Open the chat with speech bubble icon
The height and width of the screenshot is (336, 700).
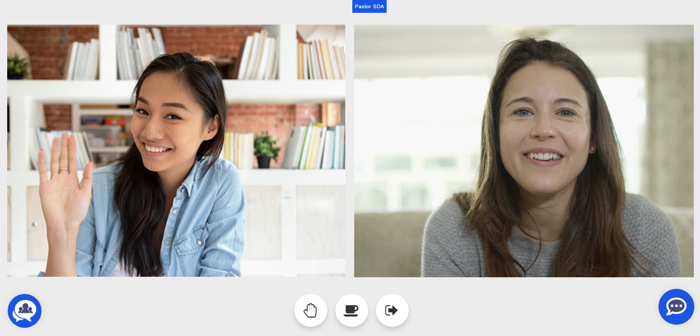click(x=676, y=307)
